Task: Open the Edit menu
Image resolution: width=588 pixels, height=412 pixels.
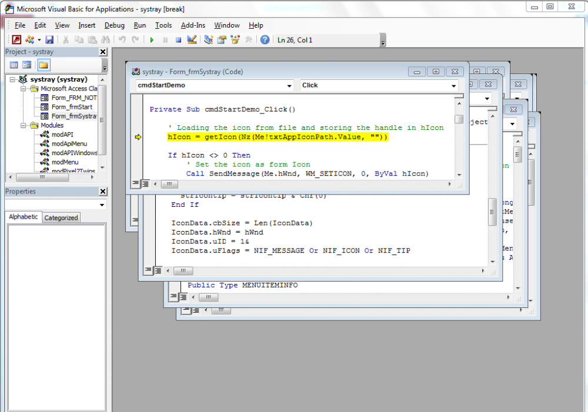Action: point(40,25)
